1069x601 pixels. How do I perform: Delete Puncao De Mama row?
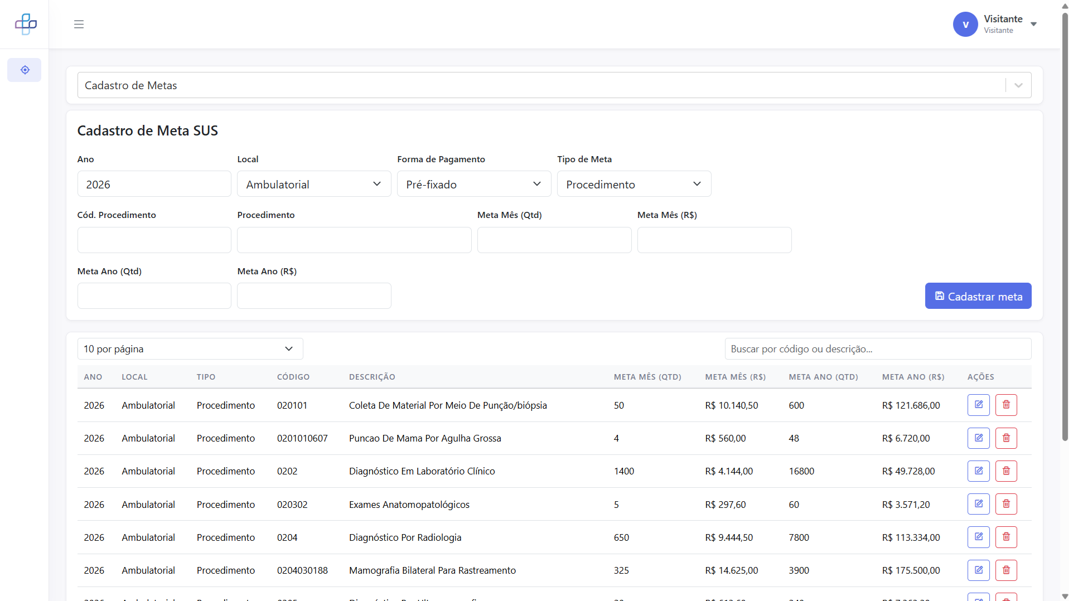point(1006,438)
